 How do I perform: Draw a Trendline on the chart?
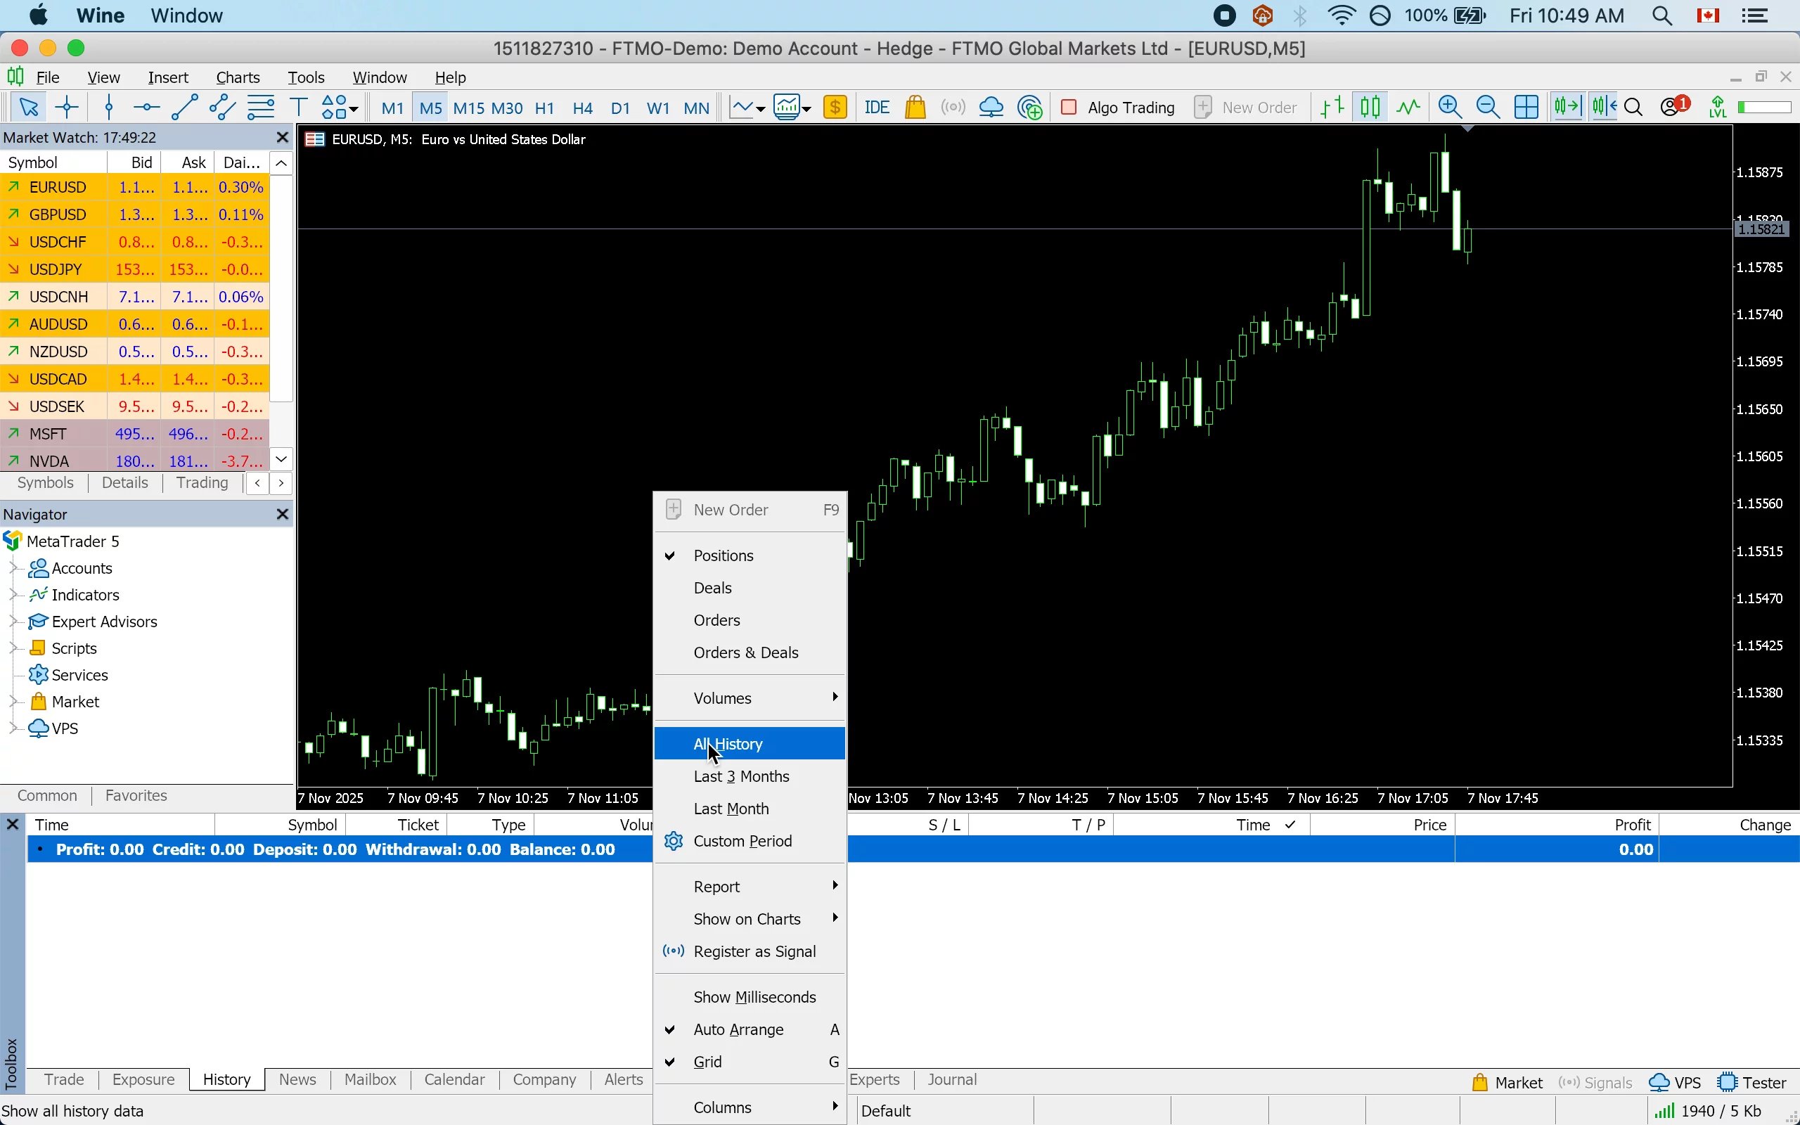183,106
